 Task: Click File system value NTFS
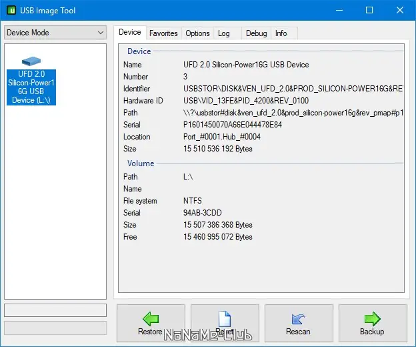193,201
